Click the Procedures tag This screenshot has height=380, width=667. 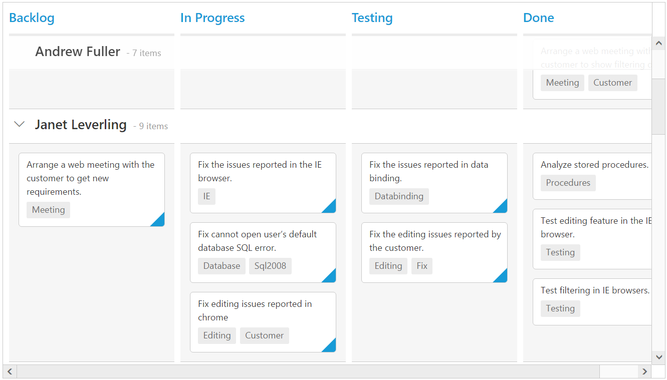tap(568, 183)
